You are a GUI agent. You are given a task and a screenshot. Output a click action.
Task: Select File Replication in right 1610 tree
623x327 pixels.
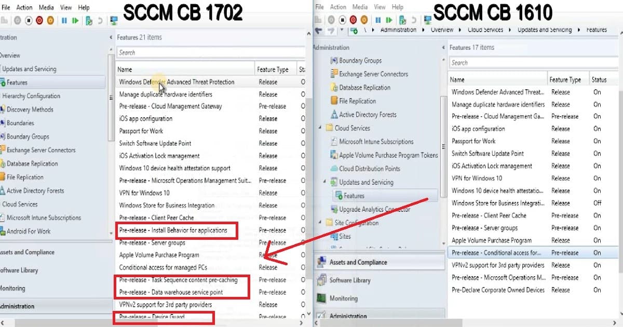click(x=357, y=101)
